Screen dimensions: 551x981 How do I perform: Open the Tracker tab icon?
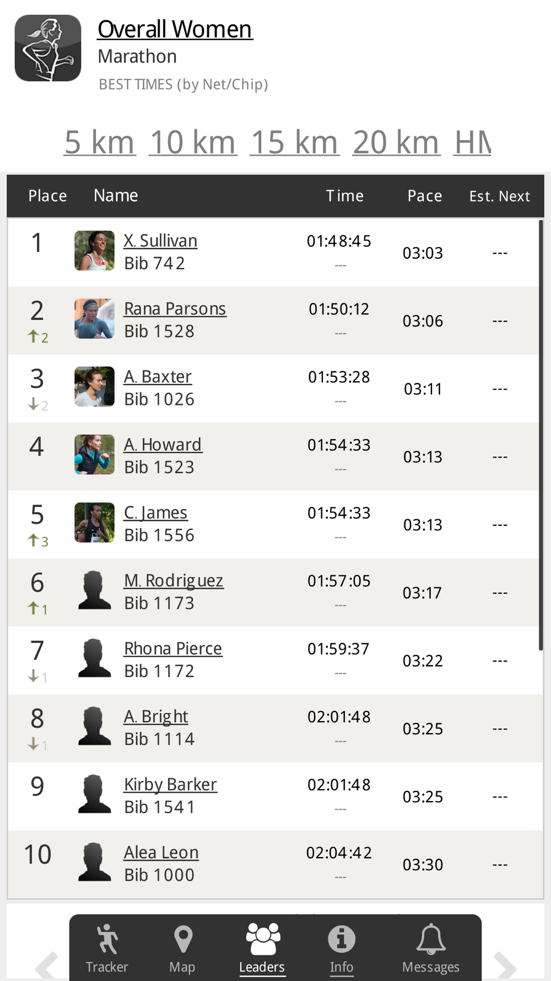point(107,939)
